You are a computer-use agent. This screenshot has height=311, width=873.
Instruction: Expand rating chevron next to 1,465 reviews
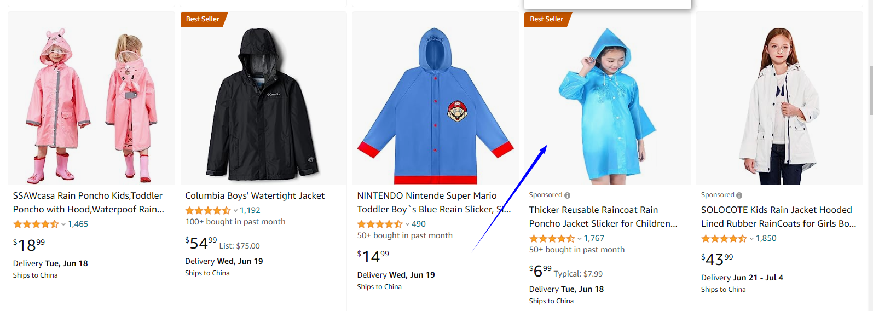click(x=63, y=224)
